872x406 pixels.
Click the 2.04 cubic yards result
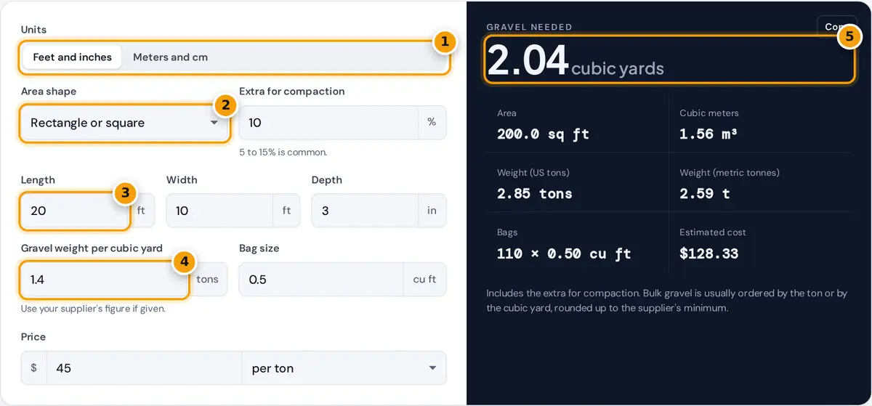pos(575,61)
